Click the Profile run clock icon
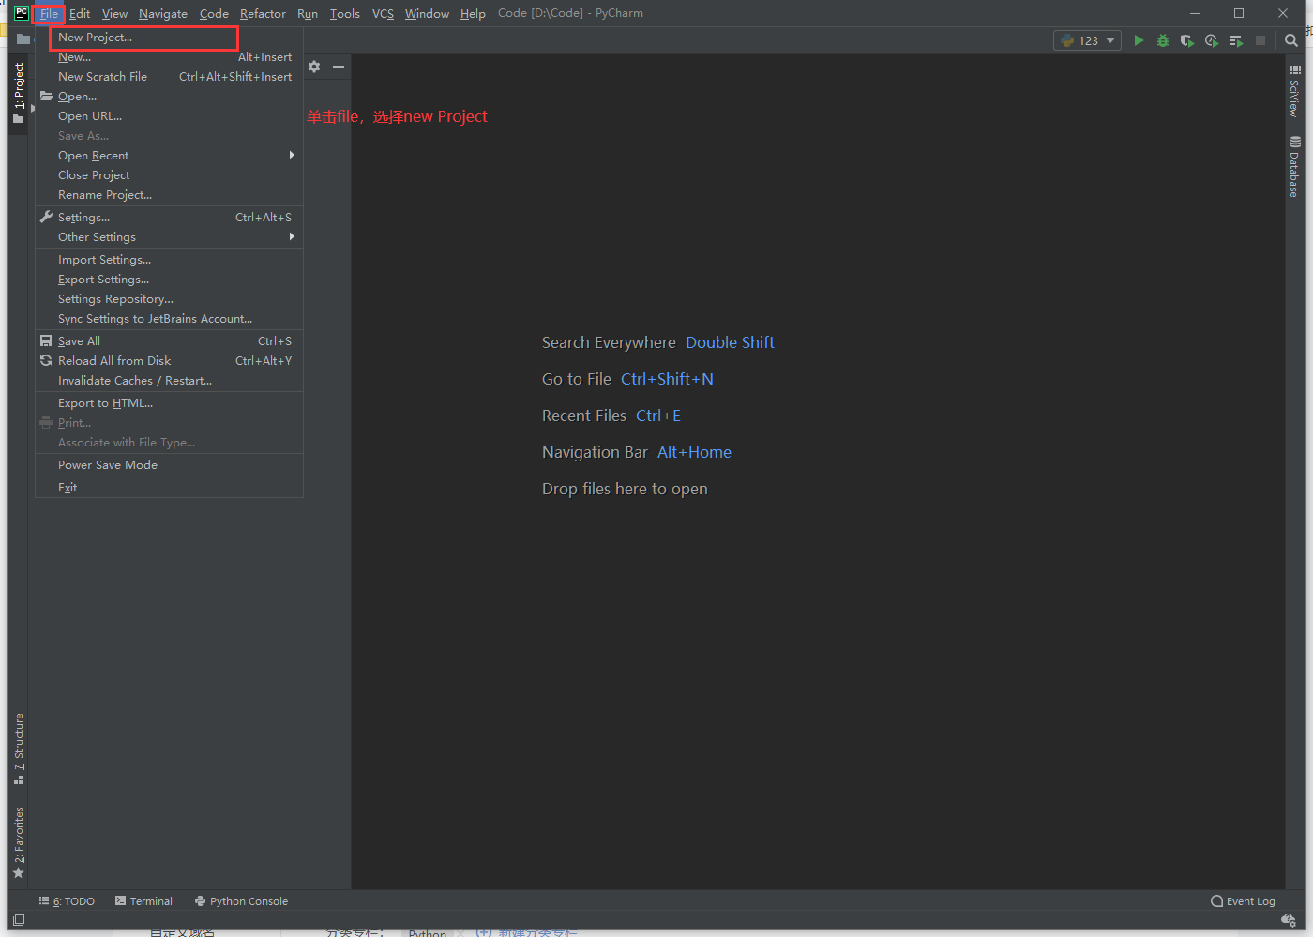The width and height of the screenshot is (1313, 937). coord(1212,40)
